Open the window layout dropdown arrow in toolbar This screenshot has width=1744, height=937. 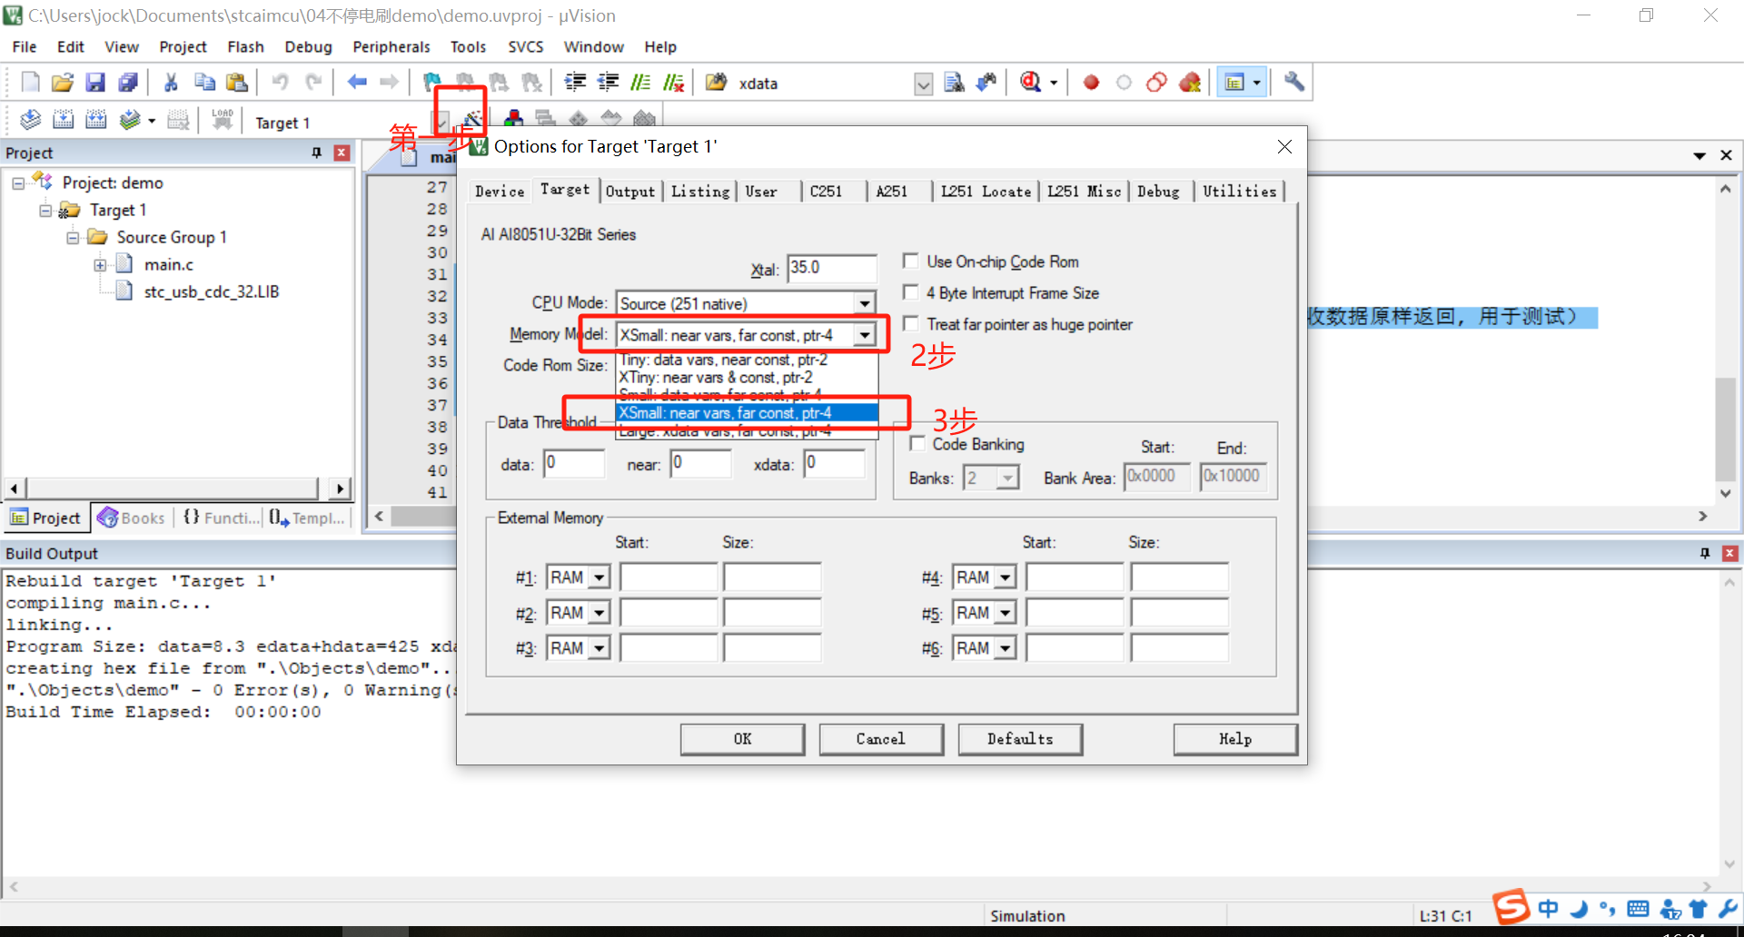click(x=1257, y=83)
